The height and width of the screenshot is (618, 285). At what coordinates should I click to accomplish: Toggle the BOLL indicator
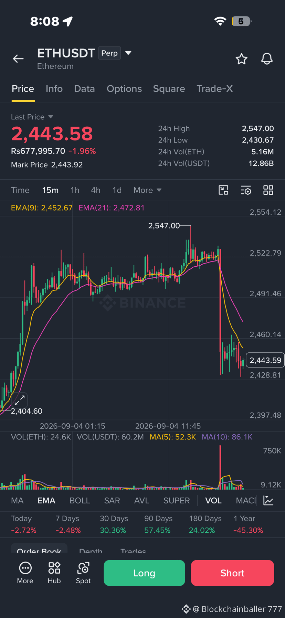(80, 500)
